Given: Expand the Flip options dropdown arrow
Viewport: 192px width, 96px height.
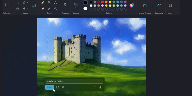Looking at the screenshot, I should pyautogui.click(x=27, y=9).
